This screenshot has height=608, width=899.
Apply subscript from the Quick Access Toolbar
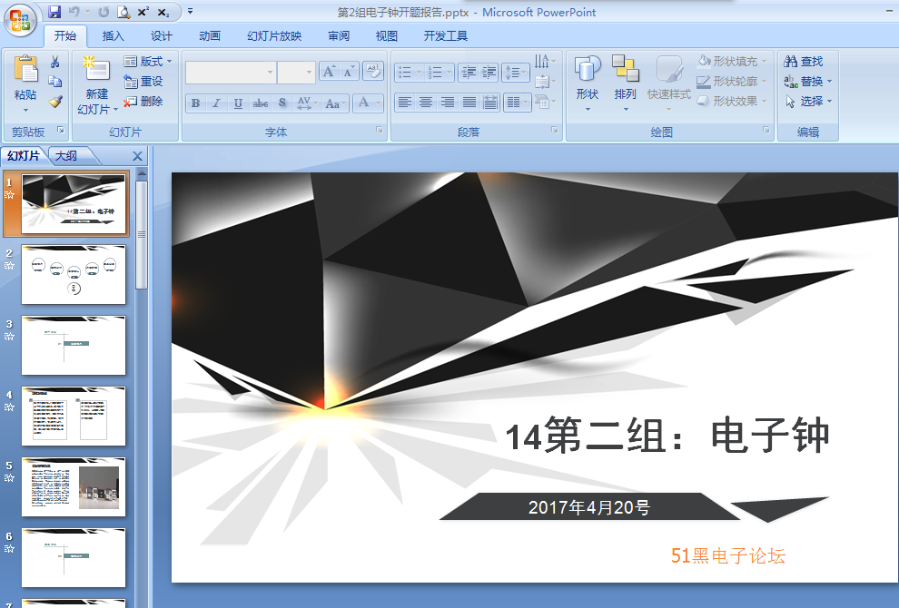[x=163, y=12]
